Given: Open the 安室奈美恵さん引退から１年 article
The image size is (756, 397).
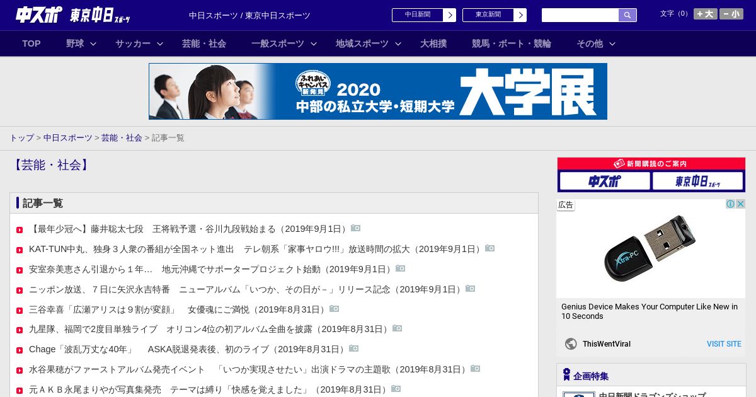Looking at the screenshot, I should (212, 270).
